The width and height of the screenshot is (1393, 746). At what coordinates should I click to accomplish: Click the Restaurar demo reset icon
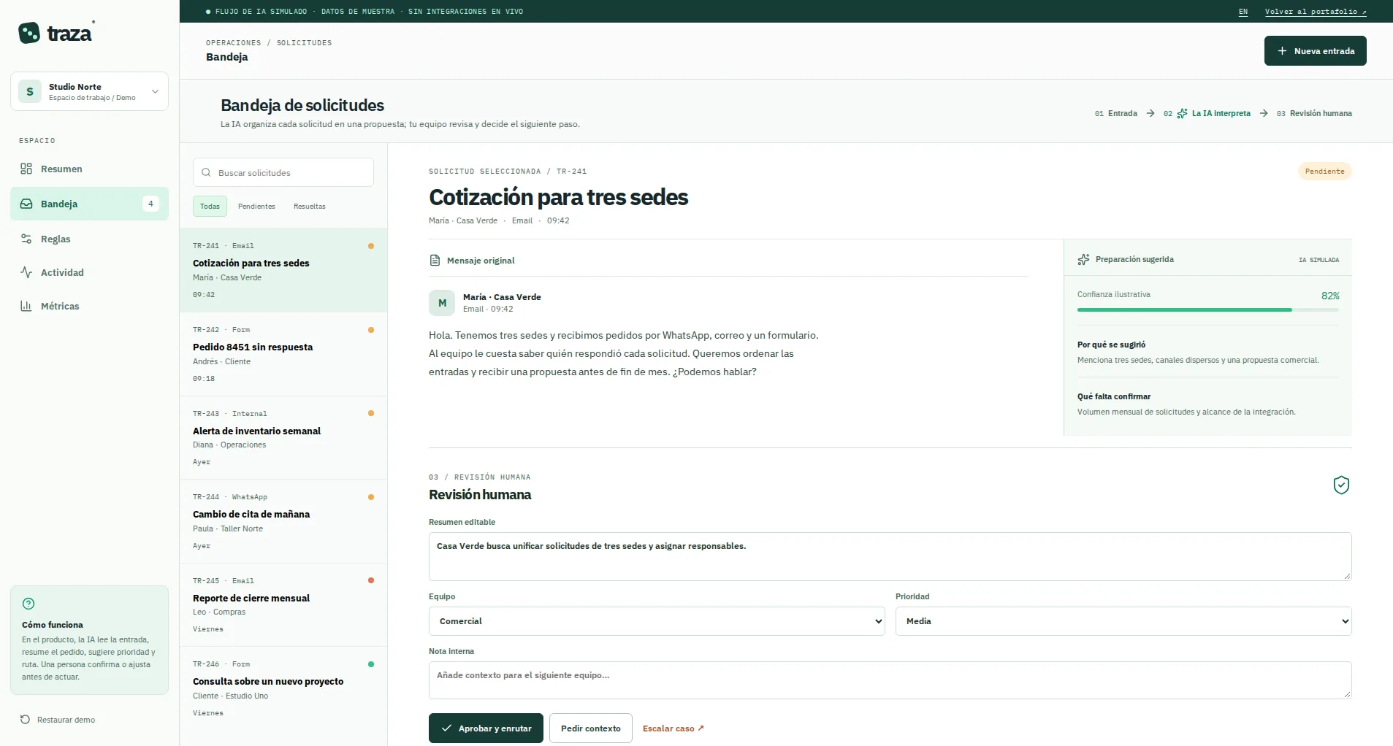[25, 720]
